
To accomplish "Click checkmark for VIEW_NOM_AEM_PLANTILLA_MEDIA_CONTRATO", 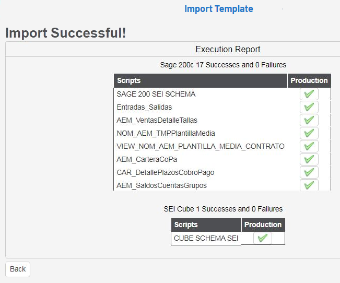I will (x=309, y=146).
